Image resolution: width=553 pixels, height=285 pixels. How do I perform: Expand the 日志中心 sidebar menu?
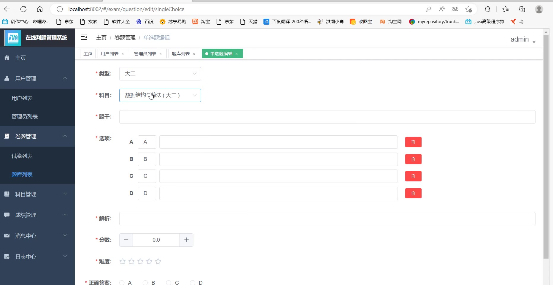click(x=37, y=256)
